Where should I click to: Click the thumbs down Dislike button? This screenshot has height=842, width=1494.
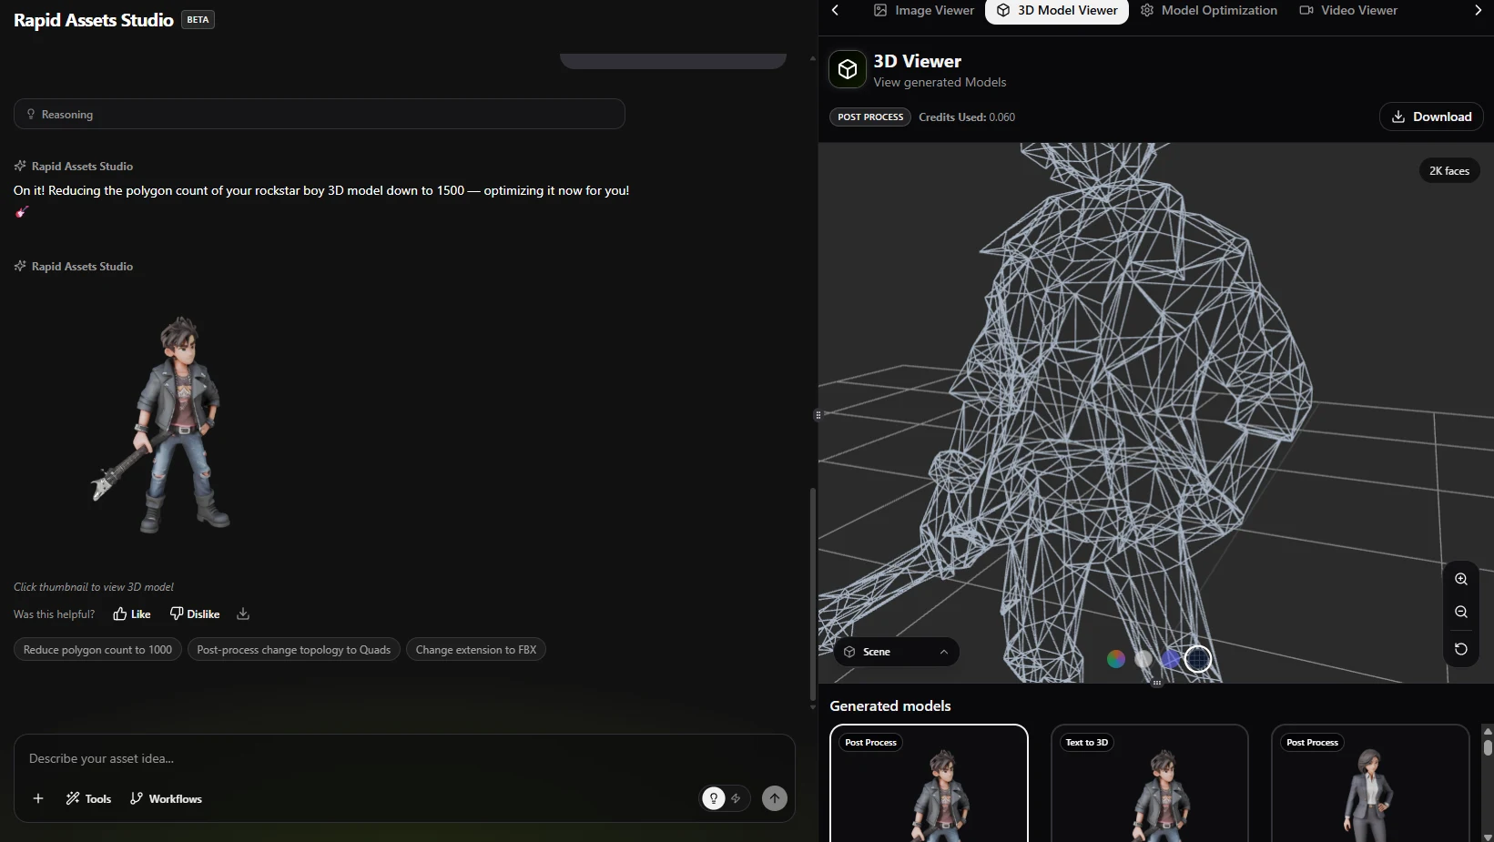[195, 614]
